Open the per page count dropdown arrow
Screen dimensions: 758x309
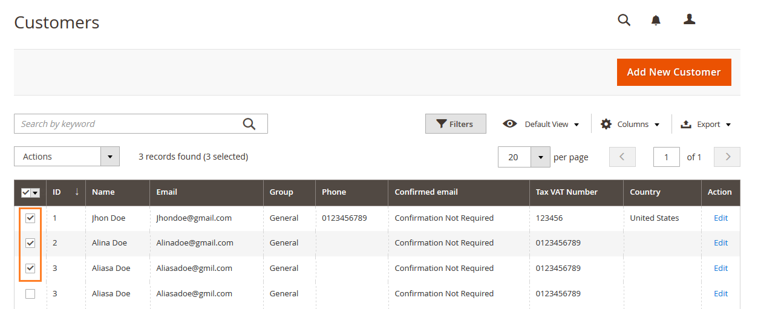pos(540,157)
